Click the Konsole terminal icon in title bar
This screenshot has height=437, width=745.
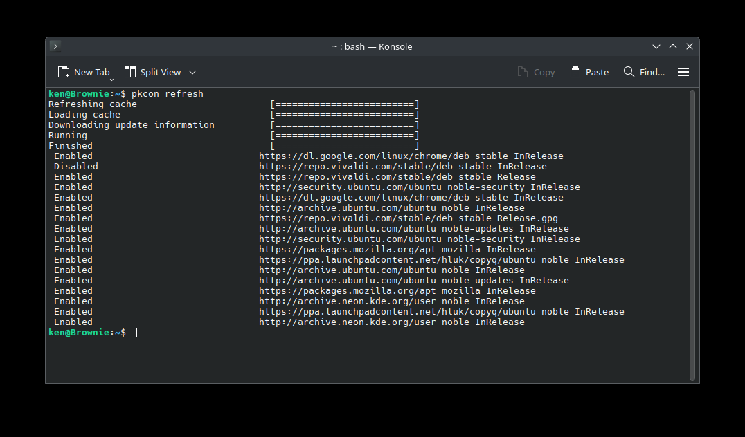(55, 46)
